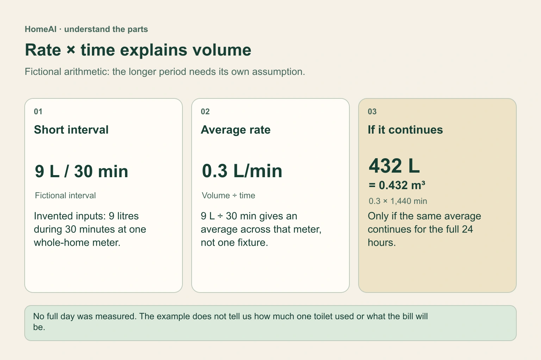Click the '0.3 L/min' value

(242, 171)
